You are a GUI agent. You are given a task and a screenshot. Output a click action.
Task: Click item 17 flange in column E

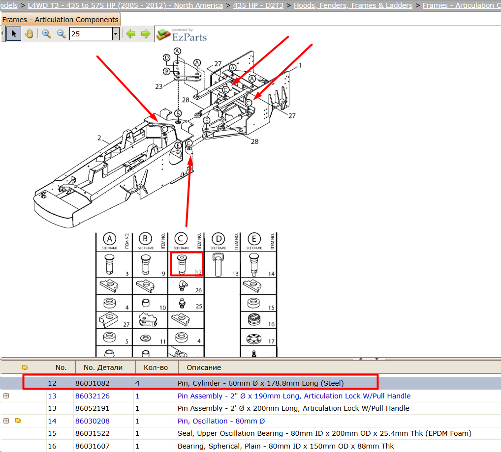tap(254, 338)
